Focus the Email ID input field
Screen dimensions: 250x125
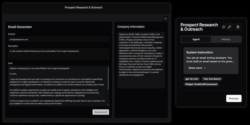(x=59, y=39)
